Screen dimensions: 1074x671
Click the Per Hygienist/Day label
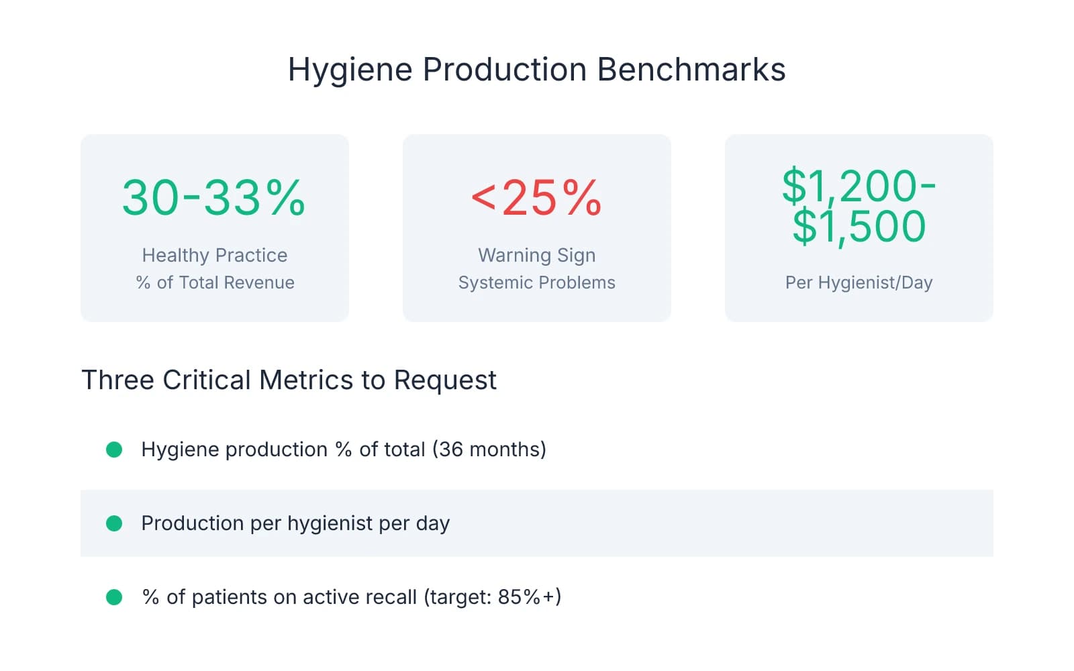[858, 282]
